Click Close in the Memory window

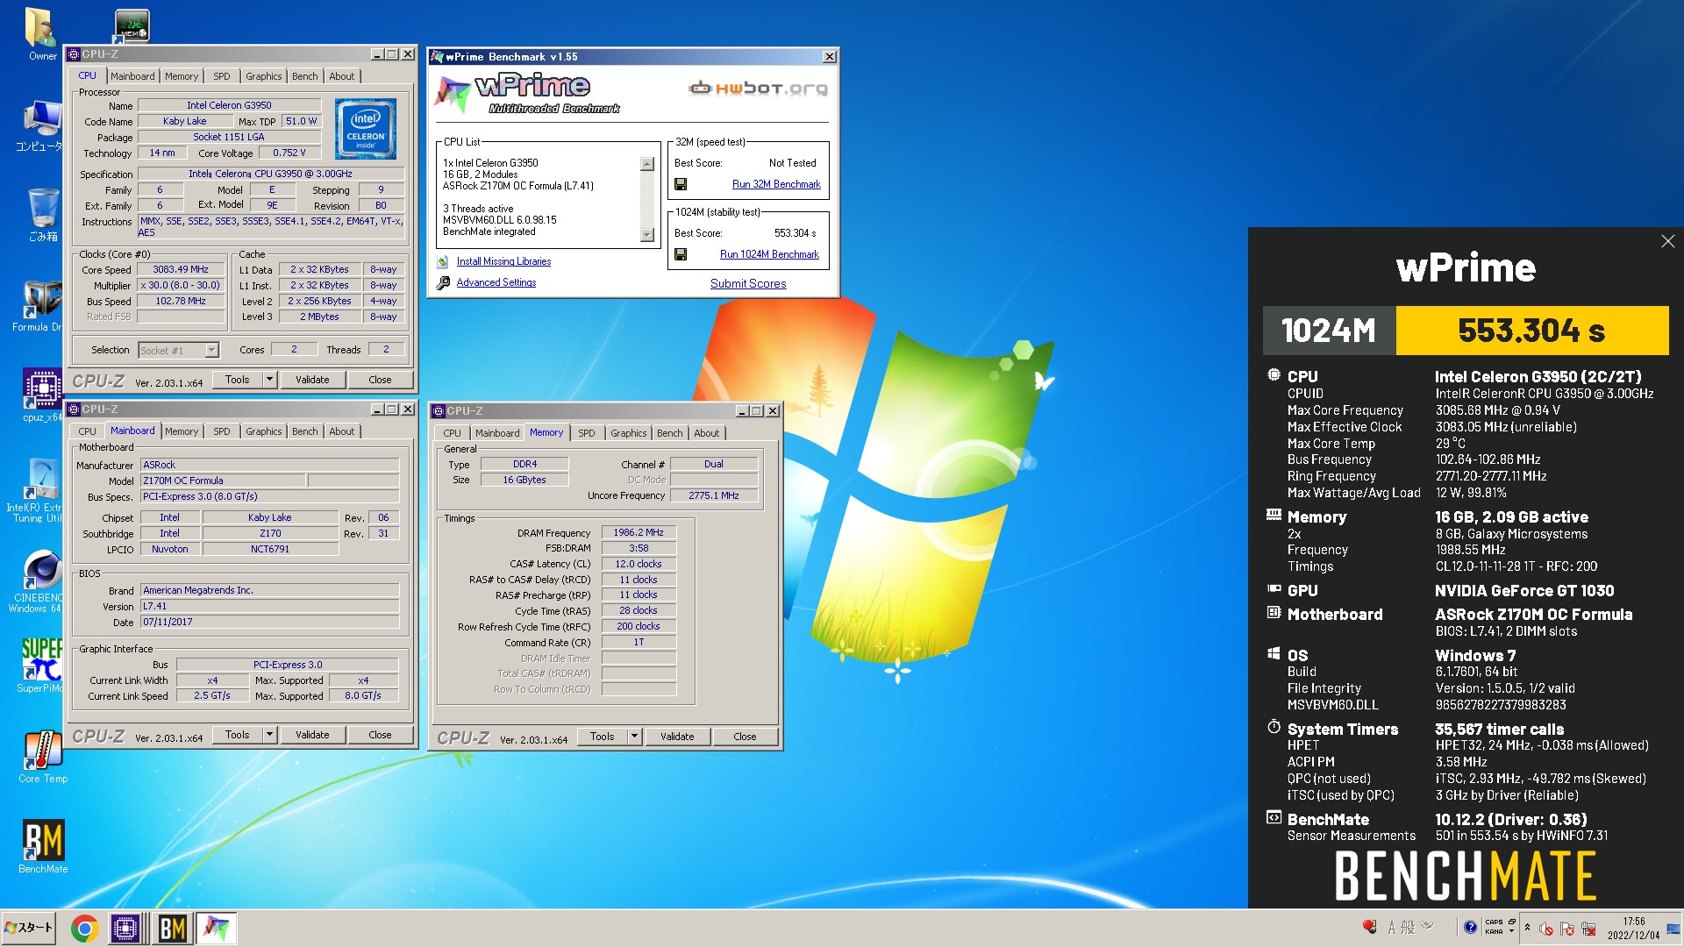(745, 737)
